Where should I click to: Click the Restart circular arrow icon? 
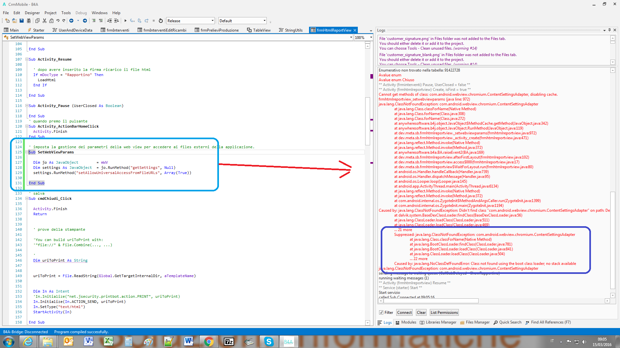pos(161,21)
